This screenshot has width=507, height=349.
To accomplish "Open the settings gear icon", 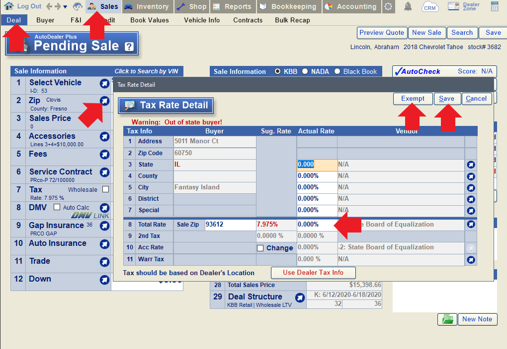I will click(388, 6).
